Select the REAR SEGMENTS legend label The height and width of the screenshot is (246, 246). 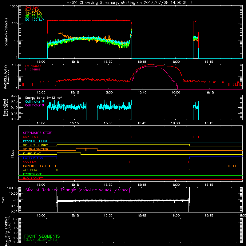(41, 240)
